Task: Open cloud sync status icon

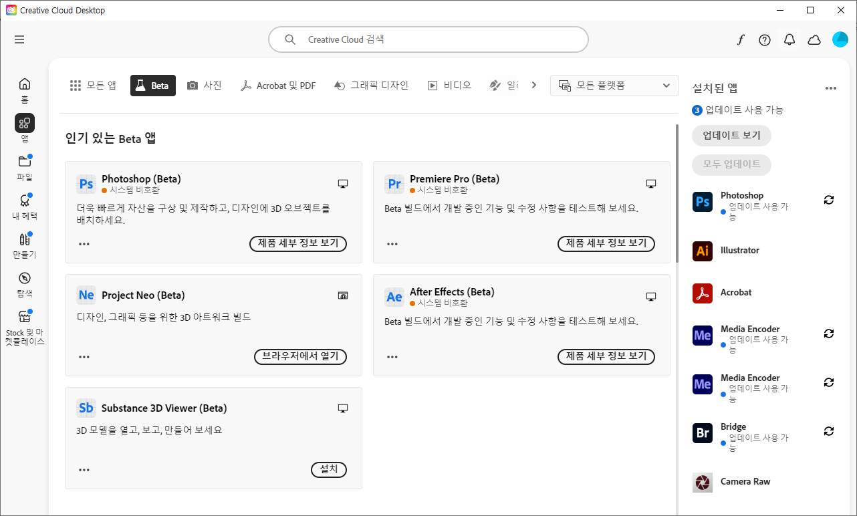Action: pos(814,40)
